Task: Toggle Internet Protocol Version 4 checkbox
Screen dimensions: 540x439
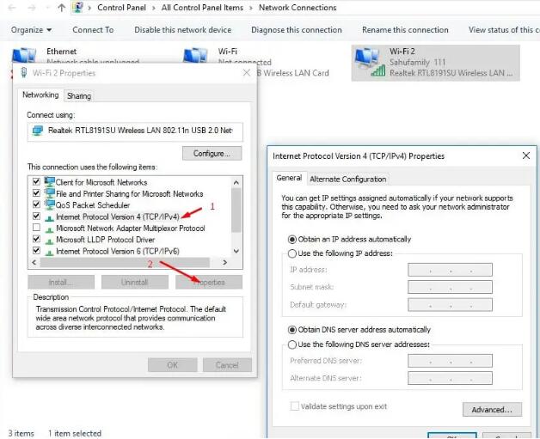Action: point(36,216)
